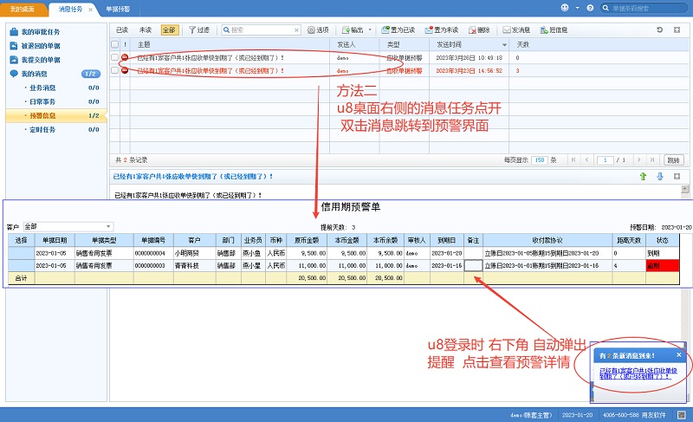Screen dimensions: 693x422
Task: Click the 到期 status cell
Action: pyautogui.click(x=663, y=253)
